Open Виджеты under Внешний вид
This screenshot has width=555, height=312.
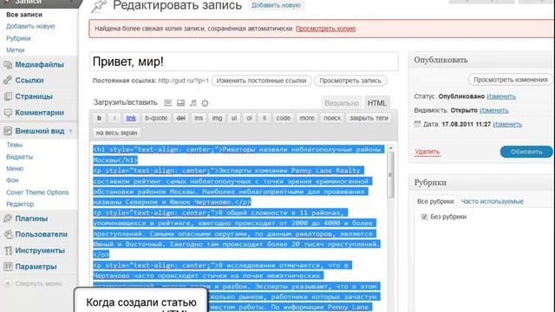[19, 157]
